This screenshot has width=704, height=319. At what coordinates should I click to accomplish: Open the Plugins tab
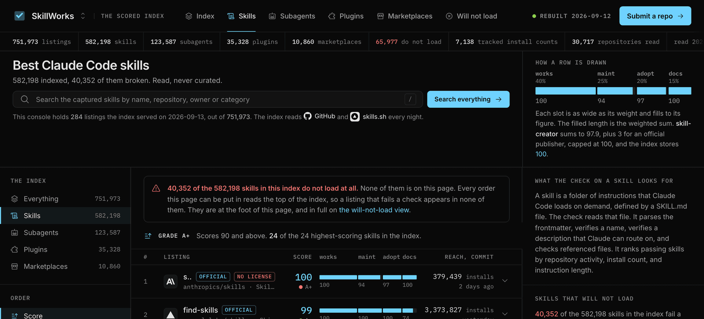(x=346, y=16)
